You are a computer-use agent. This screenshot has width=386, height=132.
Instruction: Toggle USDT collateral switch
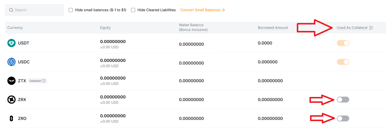coord(343,43)
